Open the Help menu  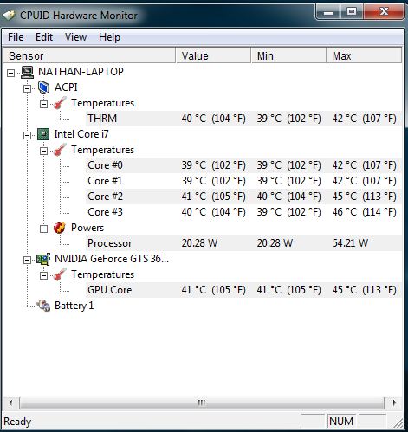(109, 37)
